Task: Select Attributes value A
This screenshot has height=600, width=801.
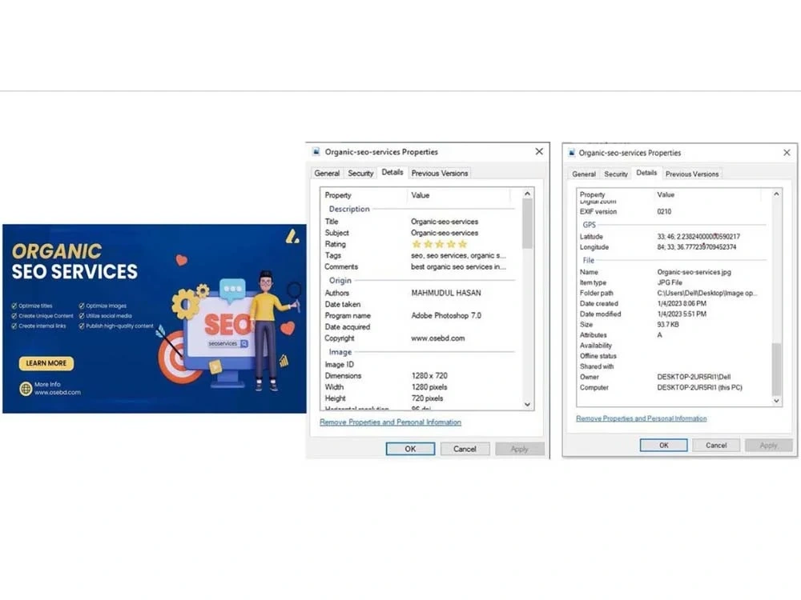Action: (x=659, y=334)
